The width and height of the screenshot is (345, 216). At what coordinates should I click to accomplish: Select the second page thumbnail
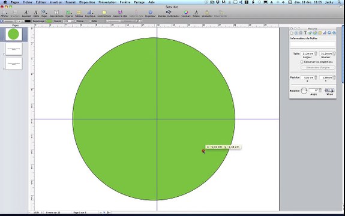tap(14, 49)
